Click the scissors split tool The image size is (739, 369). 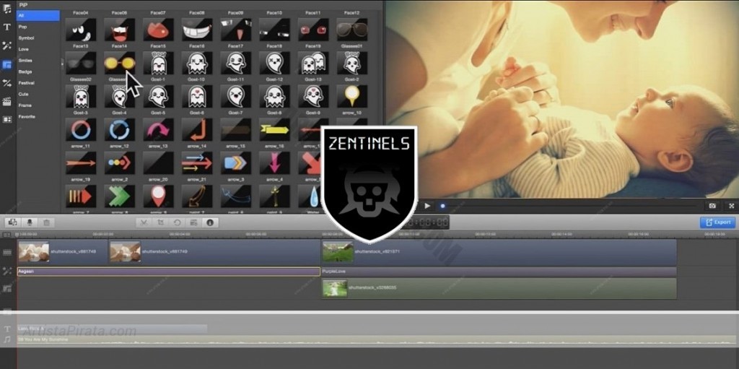tap(144, 222)
